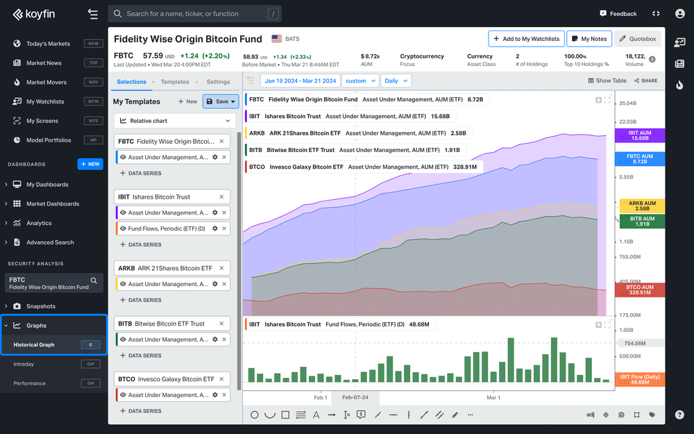Select the arrow drawing tool
The width and height of the screenshot is (694, 434).
[x=332, y=415]
